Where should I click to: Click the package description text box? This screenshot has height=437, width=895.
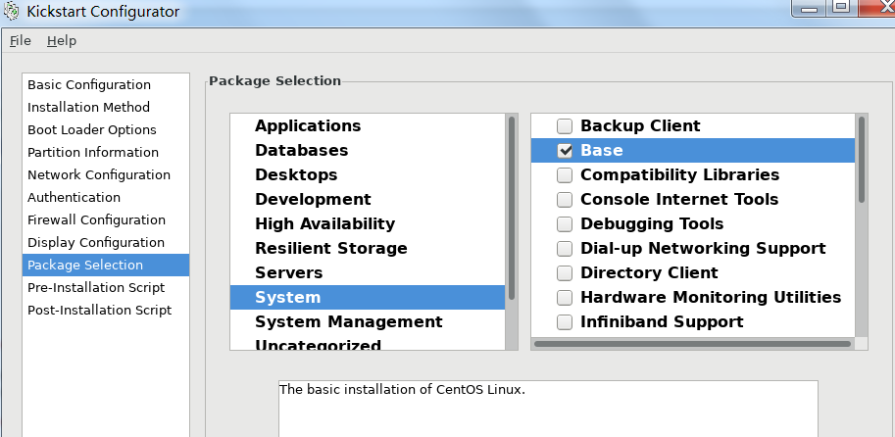tap(548, 408)
